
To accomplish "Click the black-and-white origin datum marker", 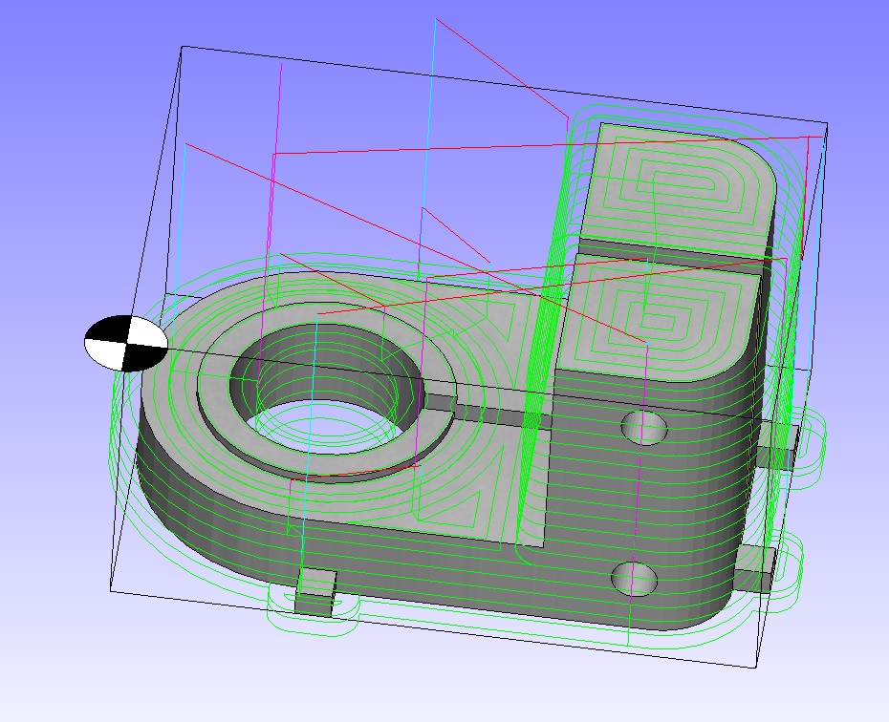I will click(126, 344).
